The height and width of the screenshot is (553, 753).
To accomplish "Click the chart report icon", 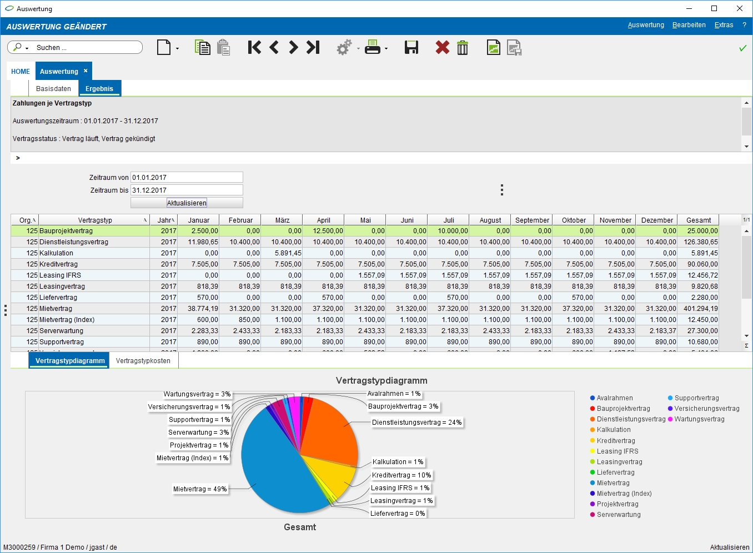I will 493,48.
